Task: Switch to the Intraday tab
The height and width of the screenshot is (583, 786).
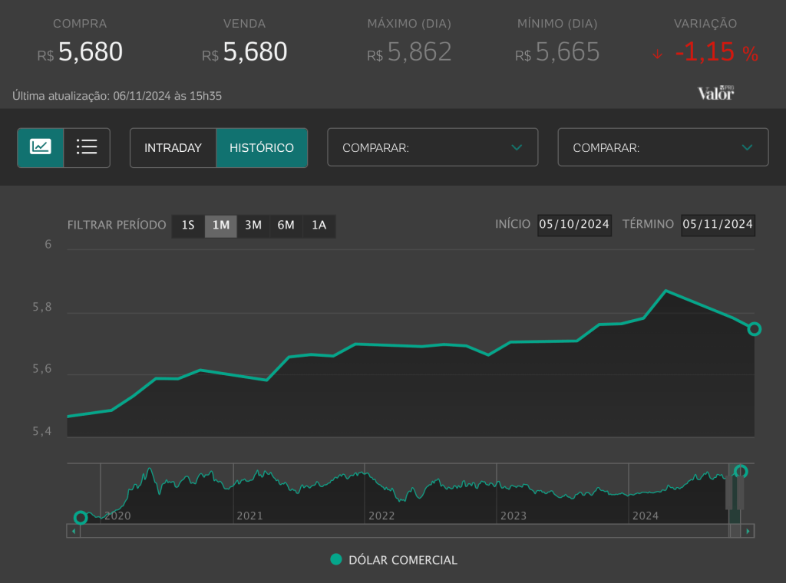Action: coord(173,147)
